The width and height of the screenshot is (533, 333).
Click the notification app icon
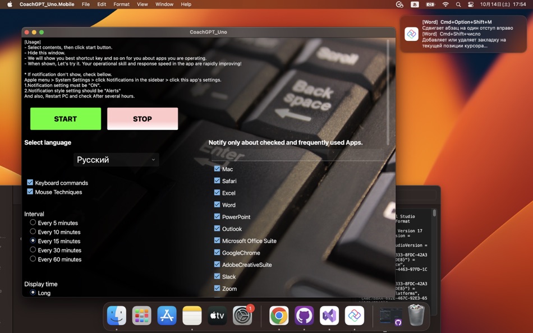[411, 34]
